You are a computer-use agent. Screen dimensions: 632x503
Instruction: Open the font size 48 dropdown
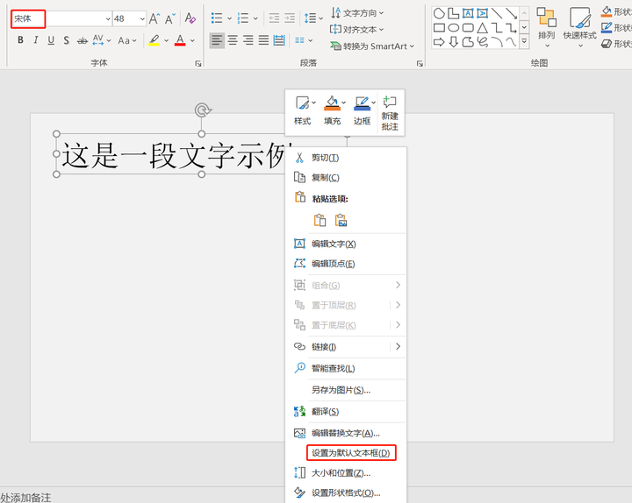pyautogui.click(x=142, y=19)
